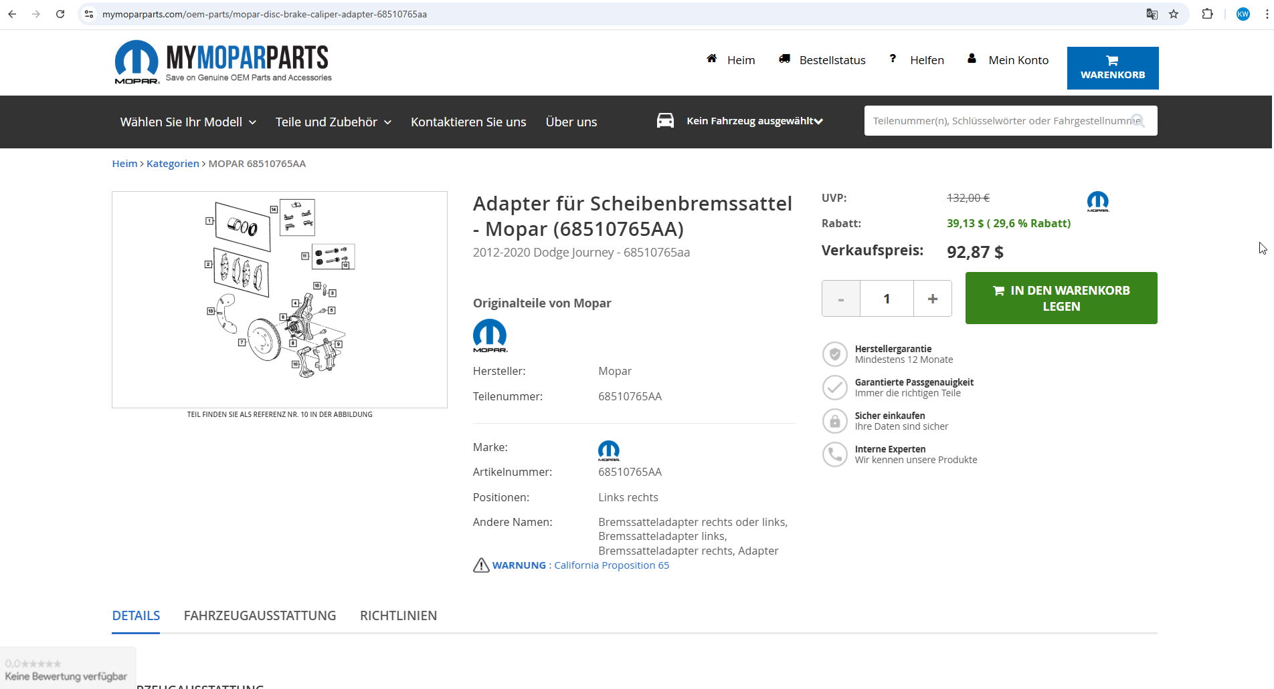Screen dimensions: 1274x689
Task: Switch to the Richtlinien tab
Action: (x=398, y=615)
